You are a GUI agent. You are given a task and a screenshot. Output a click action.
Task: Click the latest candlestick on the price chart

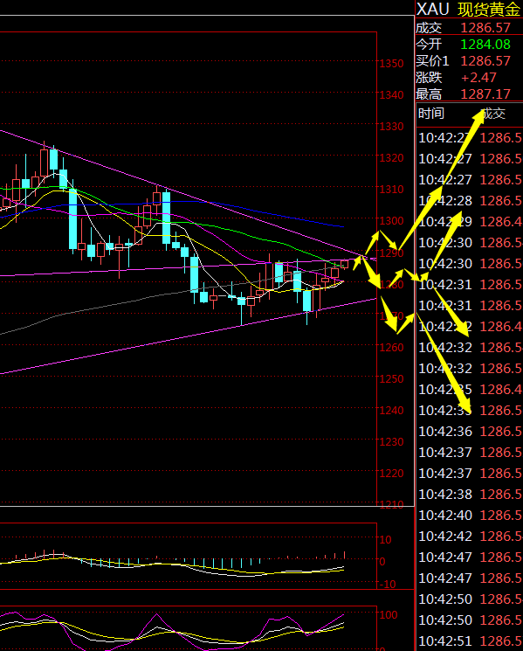tap(345, 264)
